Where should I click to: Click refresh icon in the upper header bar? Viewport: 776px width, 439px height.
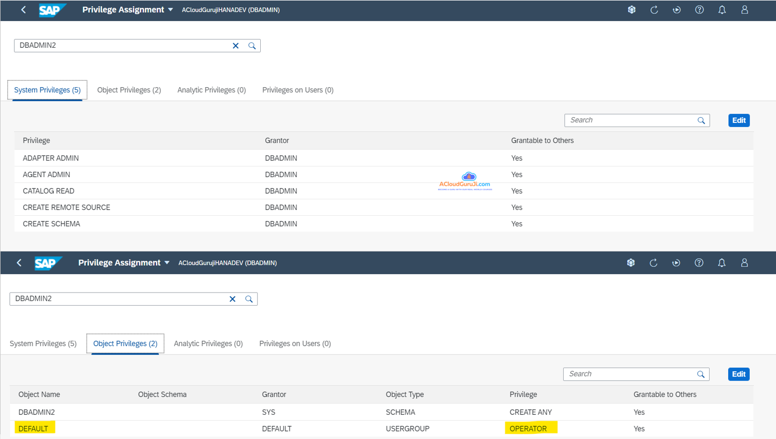coord(654,10)
